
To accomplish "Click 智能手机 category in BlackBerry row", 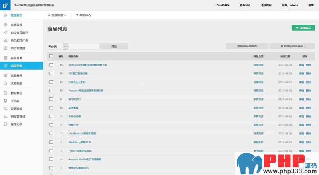I will coord(258,142).
